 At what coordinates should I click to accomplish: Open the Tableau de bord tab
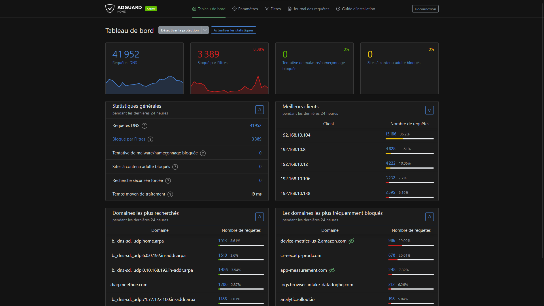pos(209,9)
